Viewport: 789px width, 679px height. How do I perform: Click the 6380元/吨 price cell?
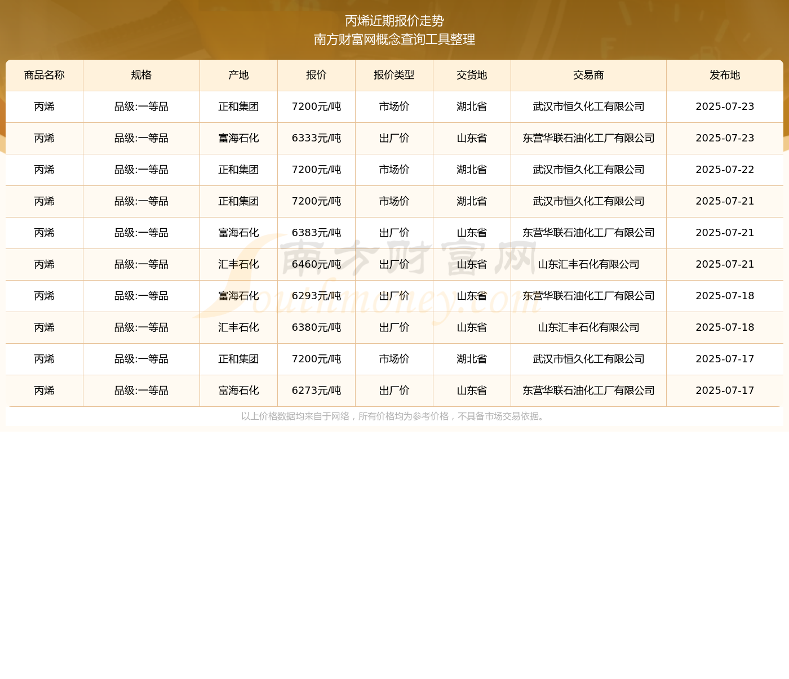click(316, 327)
